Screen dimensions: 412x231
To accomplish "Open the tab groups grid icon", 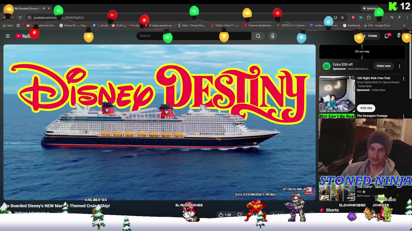I will coord(18,25).
